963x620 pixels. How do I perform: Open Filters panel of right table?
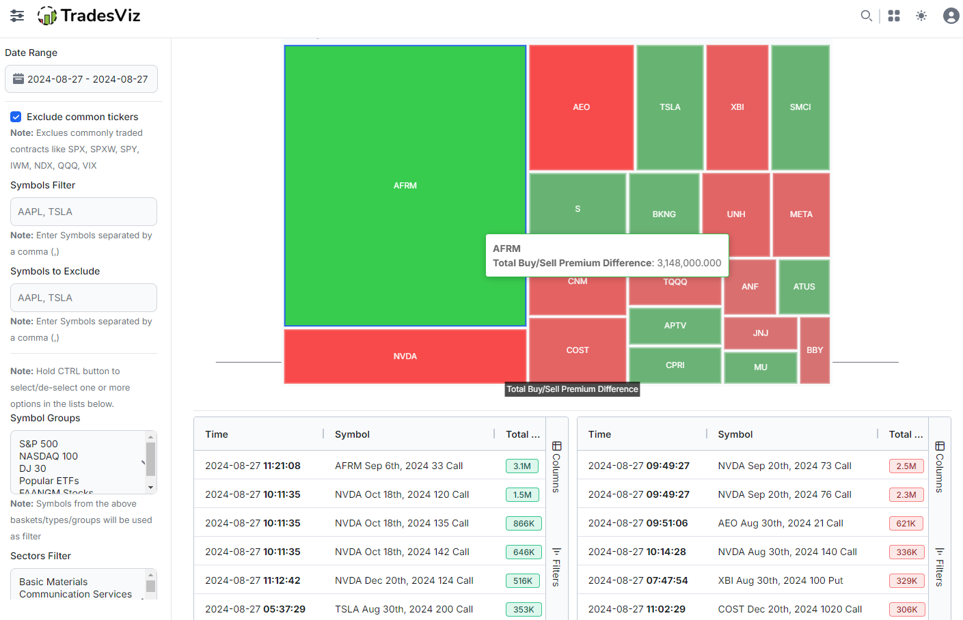click(x=940, y=567)
